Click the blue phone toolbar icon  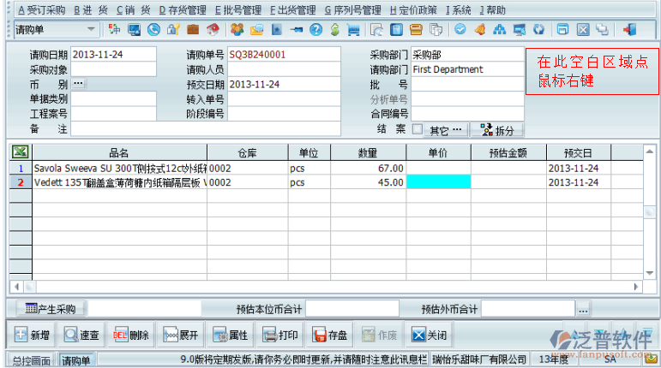(x=153, y=29)
